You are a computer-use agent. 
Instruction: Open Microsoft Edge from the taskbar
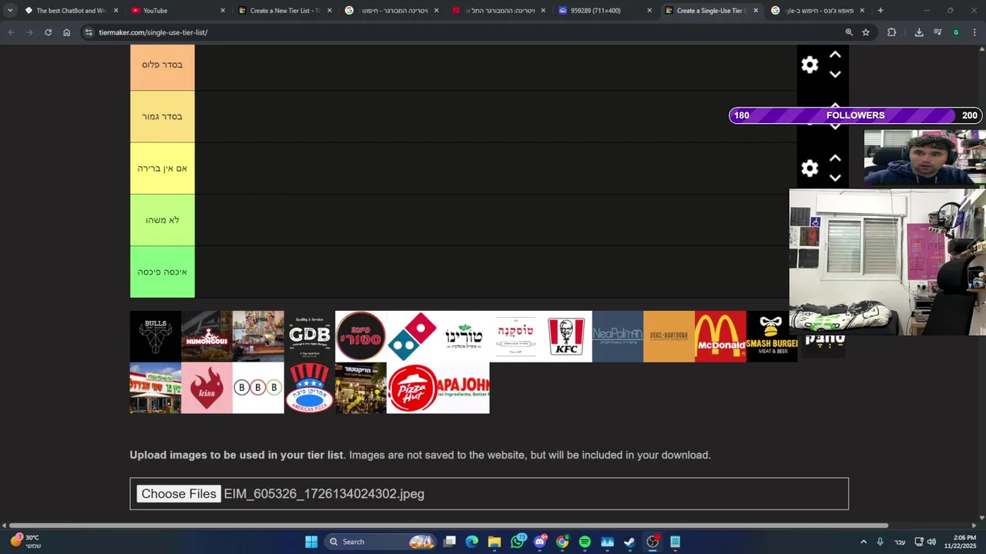click(472, 542)
